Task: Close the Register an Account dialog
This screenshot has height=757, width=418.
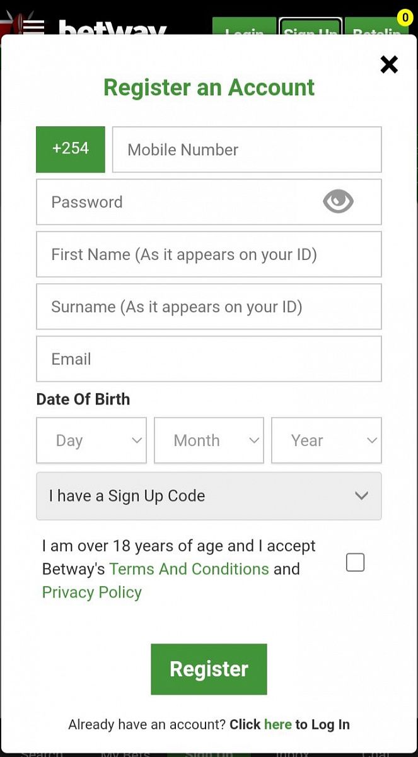Action: pyautogui.click(x=389, y=64)
